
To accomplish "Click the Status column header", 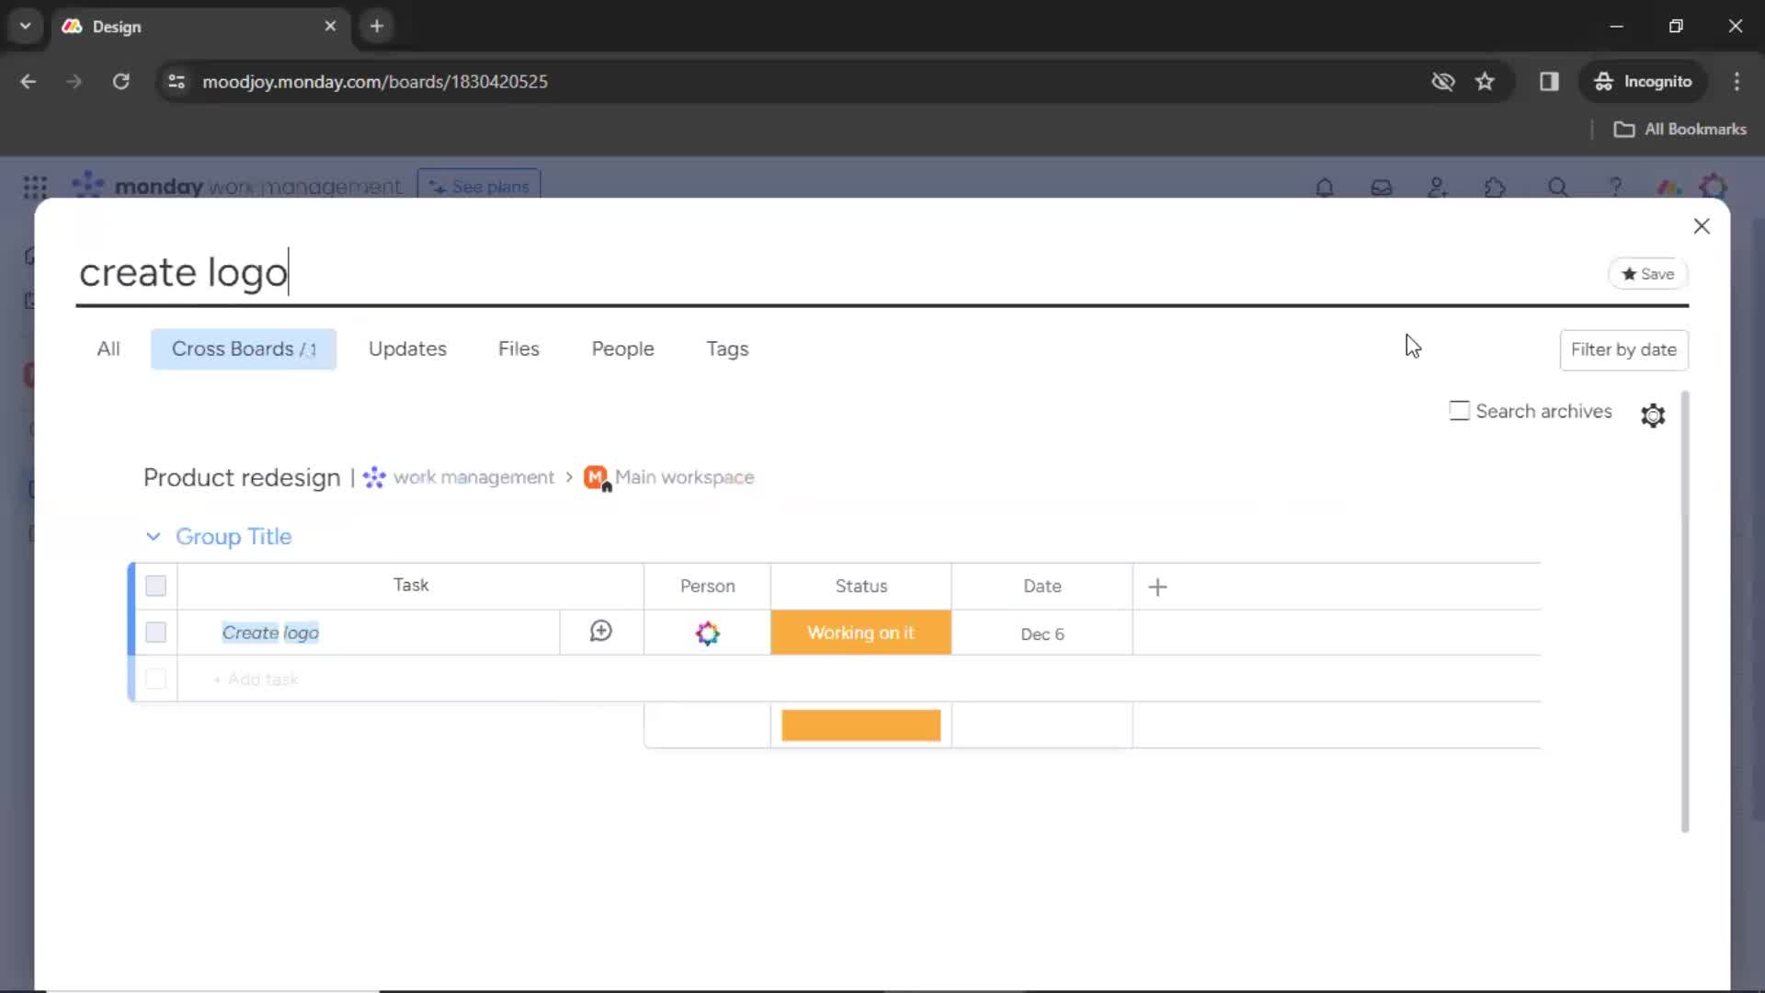I will pos(861,587).
